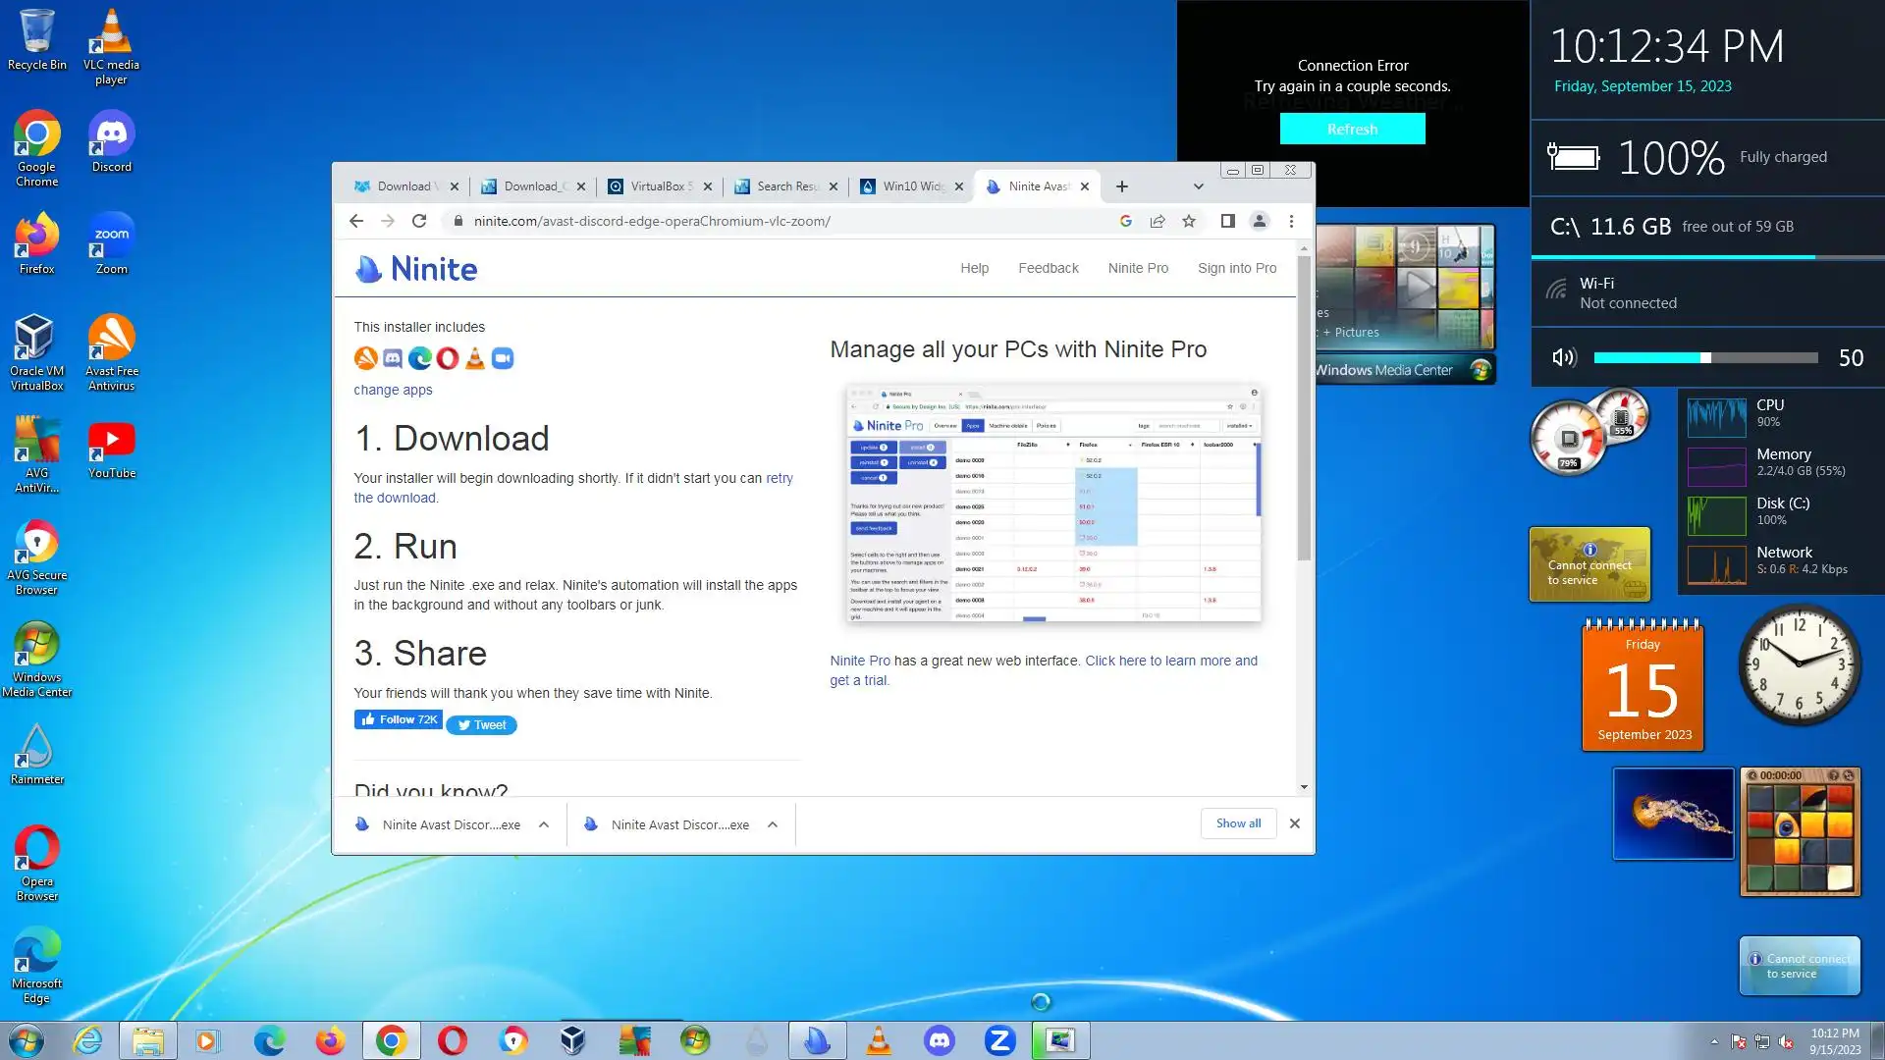
Task: Reload the Ninite page
Action: coord(419,221)
